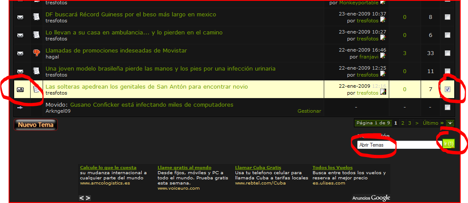The image size is (468, 203).
Task: Go to page 2 of threads
Action: pyautogui.click(x=403, y=123)
